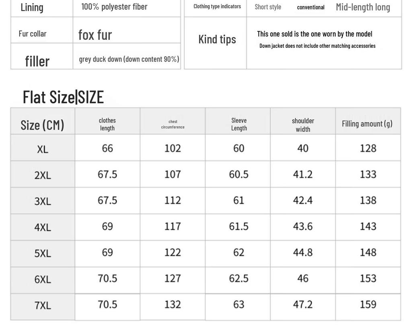Viewport: 412px width, 333px height.
Task: Click the grey duck down filler description
Action: (129, 59)
